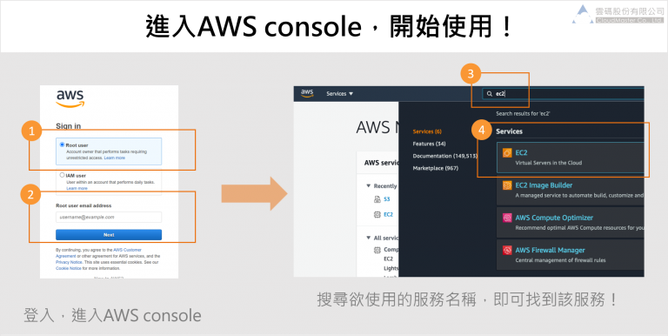Click the 'Central management of firewall rules' text
The height and width of the screenshot is (336, 668).
(560, 260)
